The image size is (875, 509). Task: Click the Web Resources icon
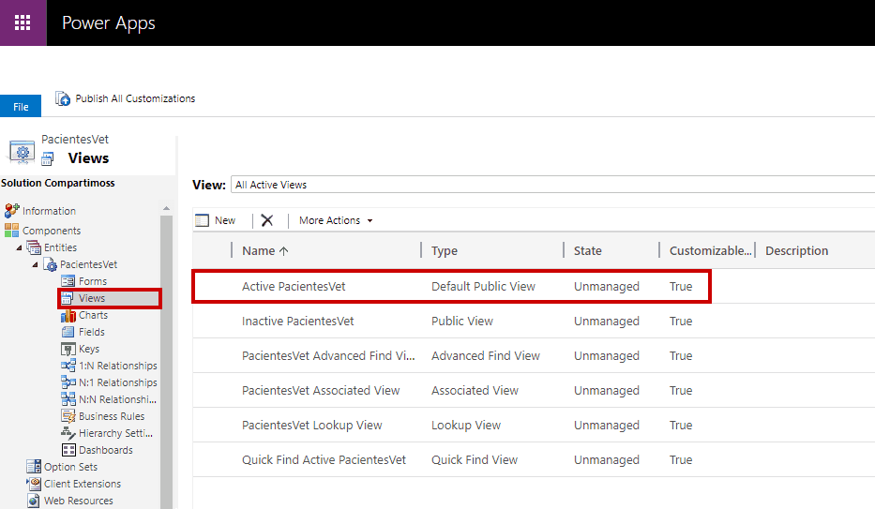[x=34, y=501]
